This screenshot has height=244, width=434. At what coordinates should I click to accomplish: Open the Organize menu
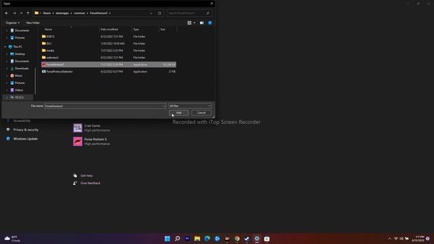tap(12, 22)
